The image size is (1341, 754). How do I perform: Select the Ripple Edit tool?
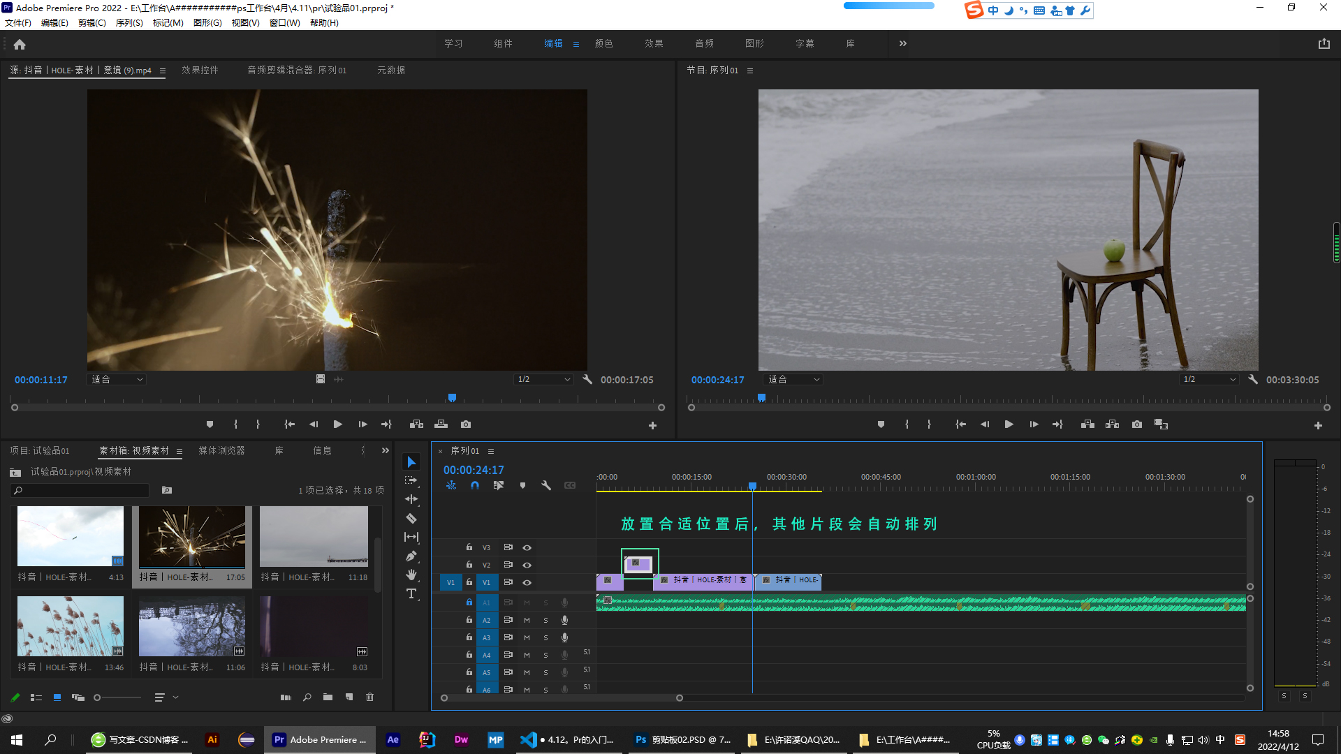[411, 499]
